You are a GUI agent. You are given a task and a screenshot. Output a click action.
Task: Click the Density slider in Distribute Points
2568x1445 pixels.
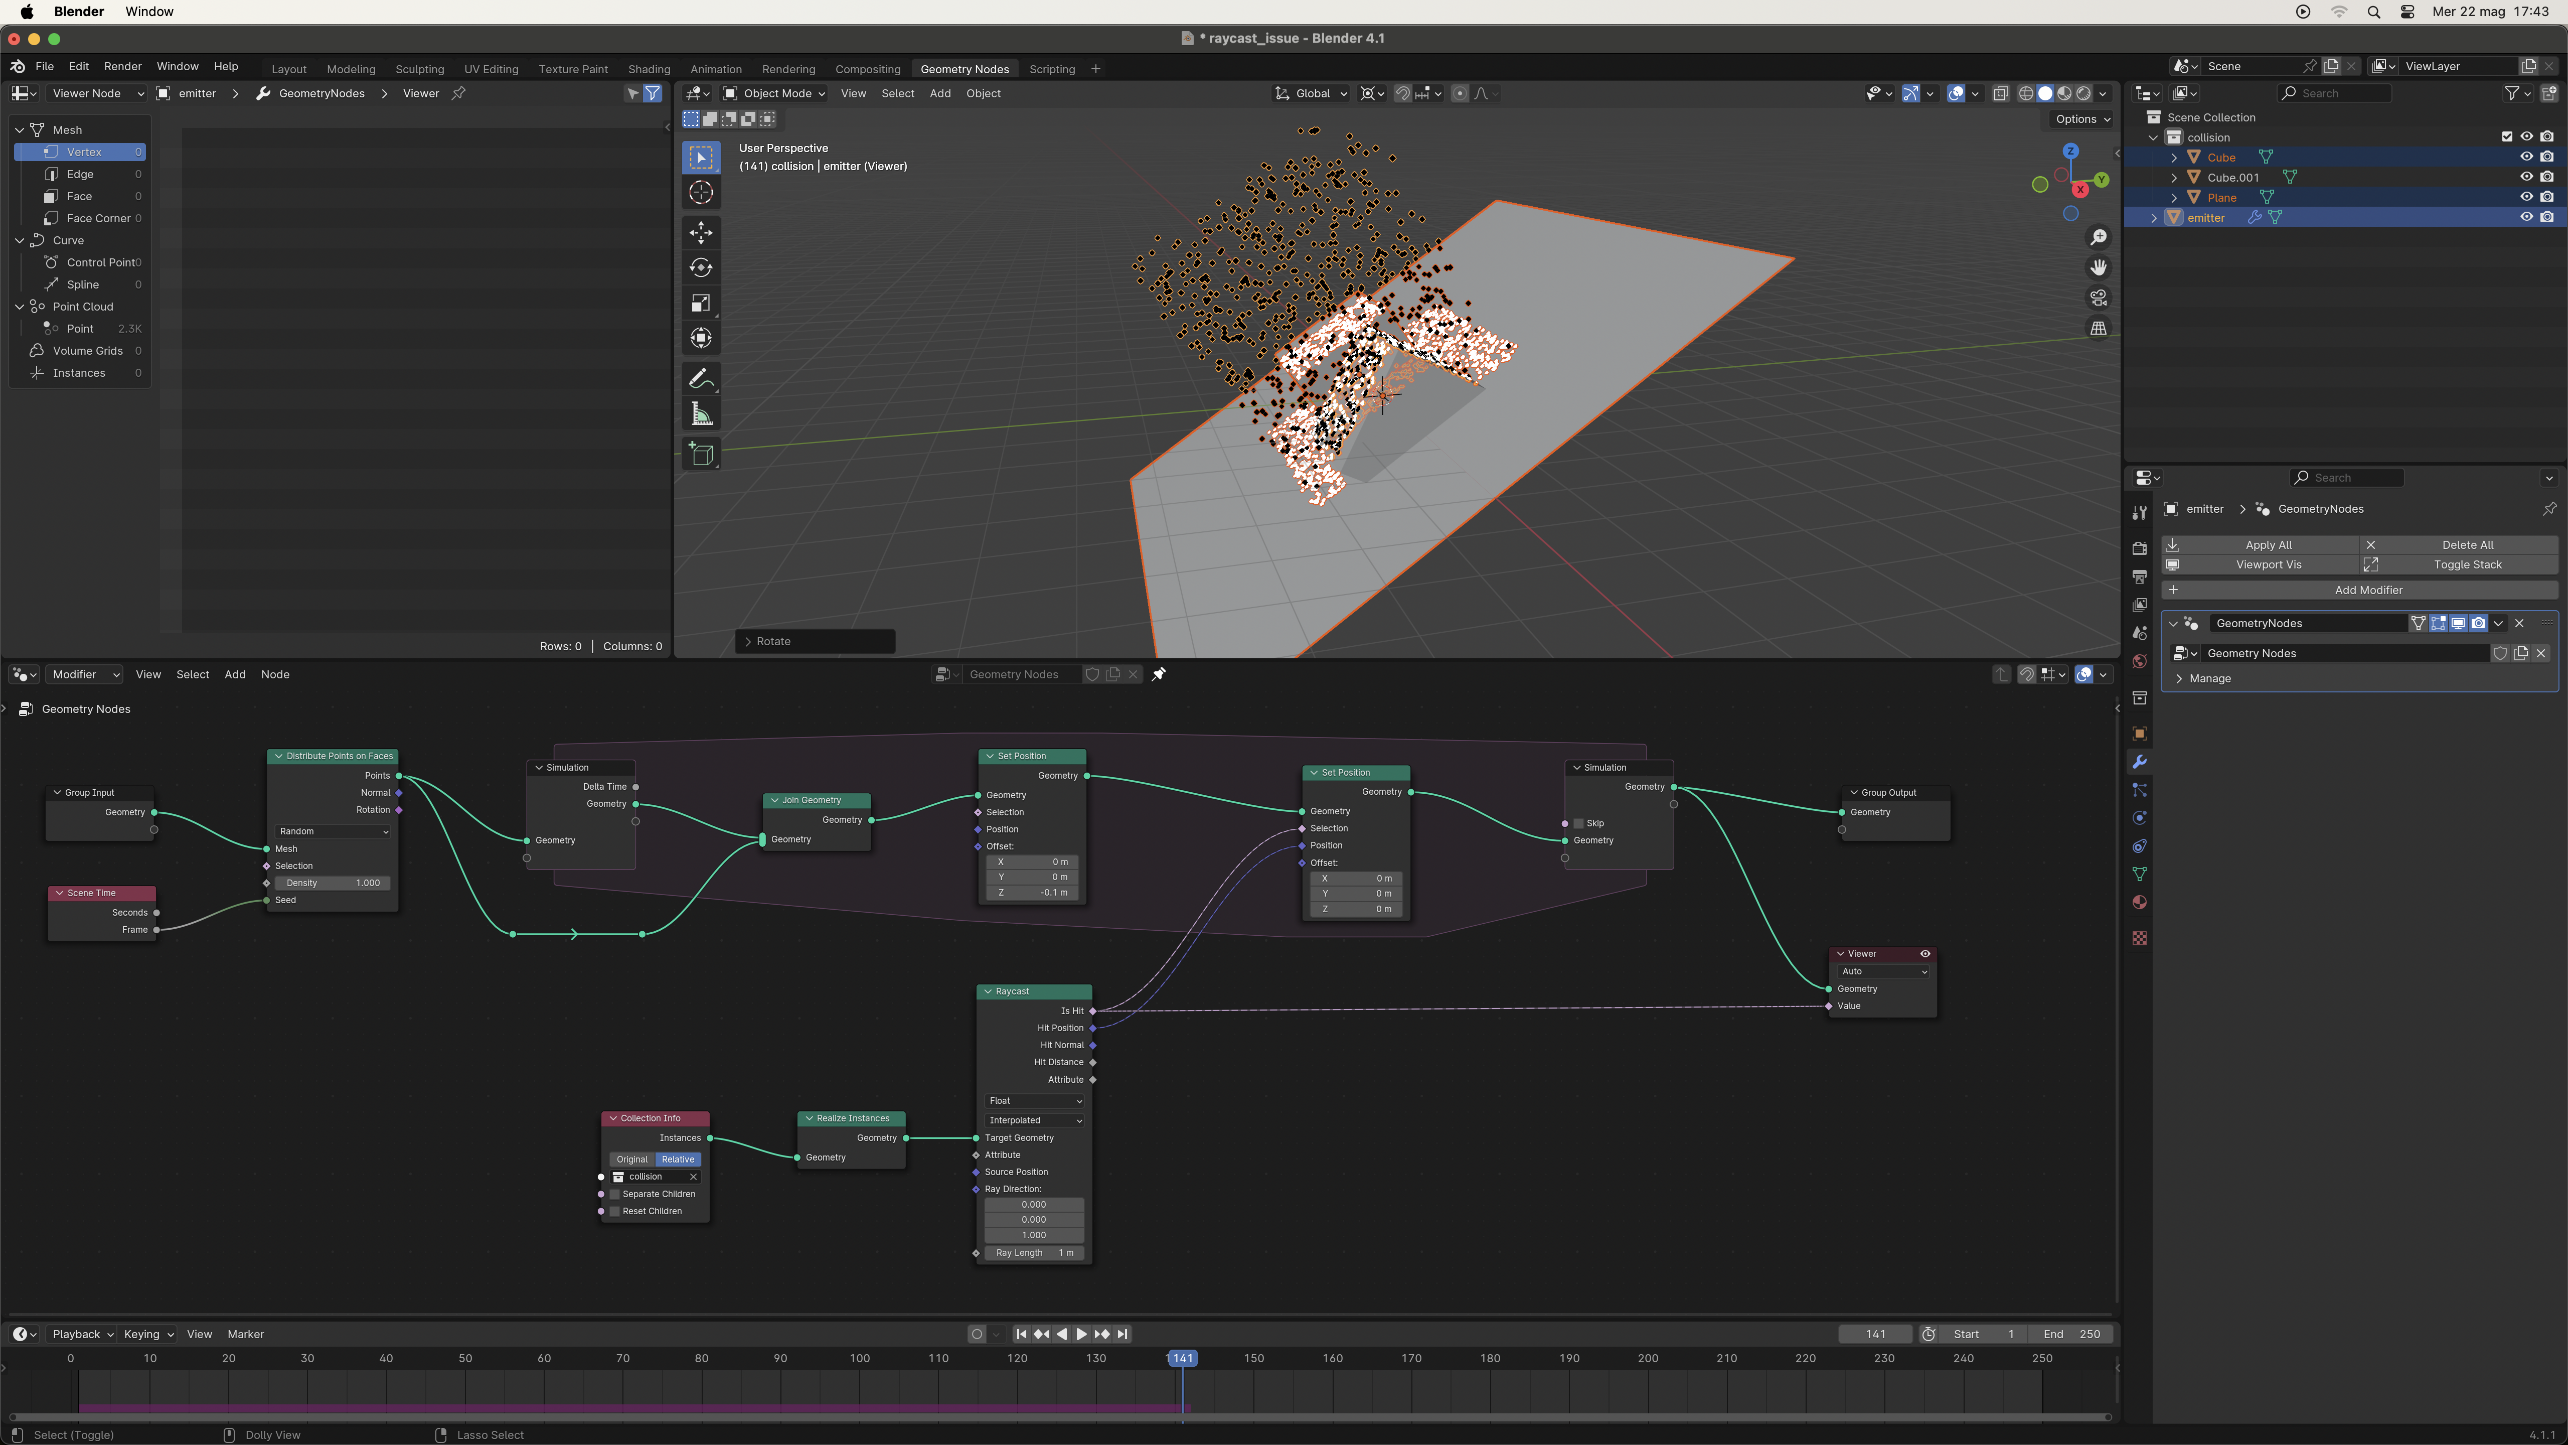coord(333,883)
